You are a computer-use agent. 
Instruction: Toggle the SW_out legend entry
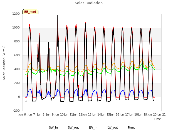click(70, 127)
